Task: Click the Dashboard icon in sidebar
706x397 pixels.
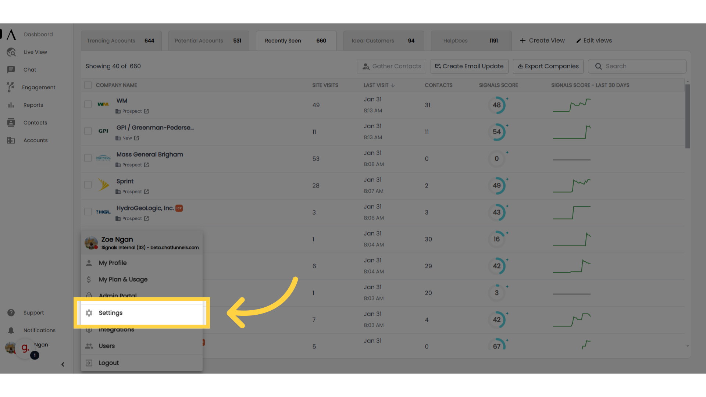Action: 11,34
